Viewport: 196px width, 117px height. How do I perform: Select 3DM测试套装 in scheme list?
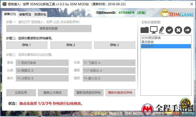166,38
